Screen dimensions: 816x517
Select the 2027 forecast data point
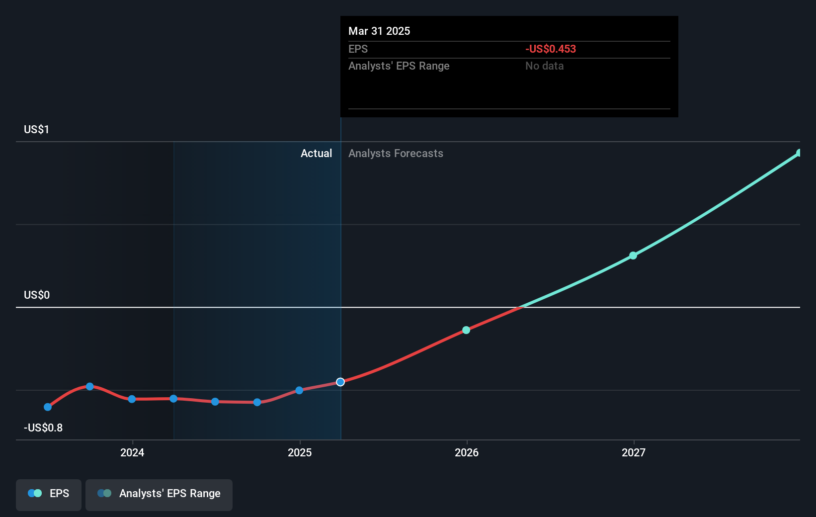(633, 256)
